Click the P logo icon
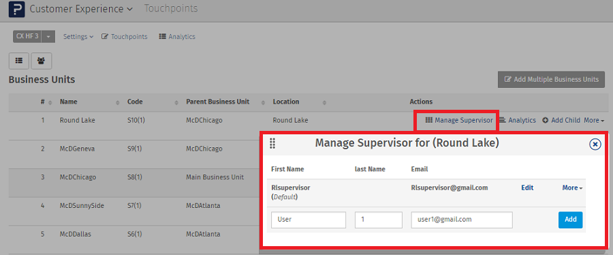613x255 pixels. (17, 9)
